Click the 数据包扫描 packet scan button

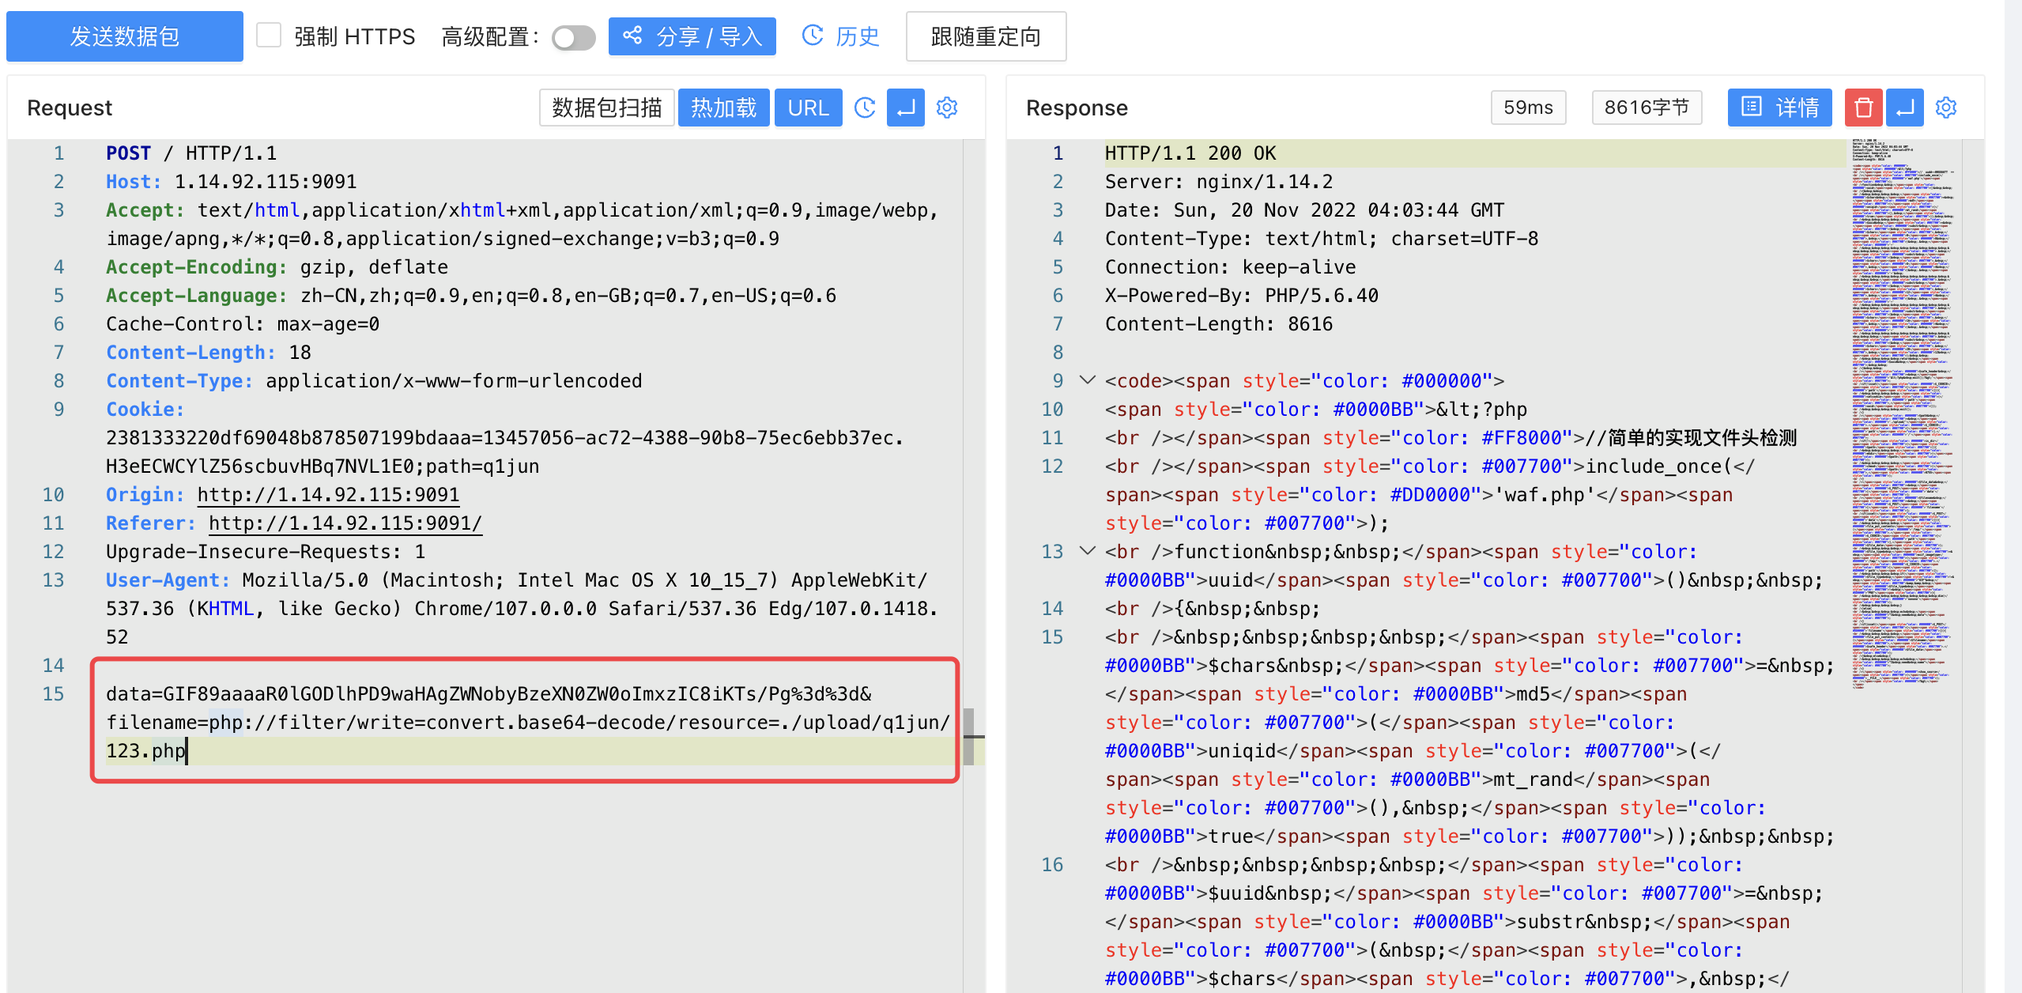click(606, 108)
